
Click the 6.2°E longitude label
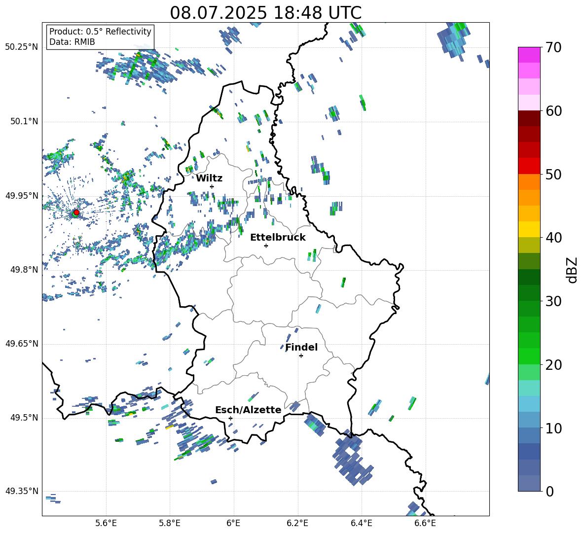coord(297,523)
